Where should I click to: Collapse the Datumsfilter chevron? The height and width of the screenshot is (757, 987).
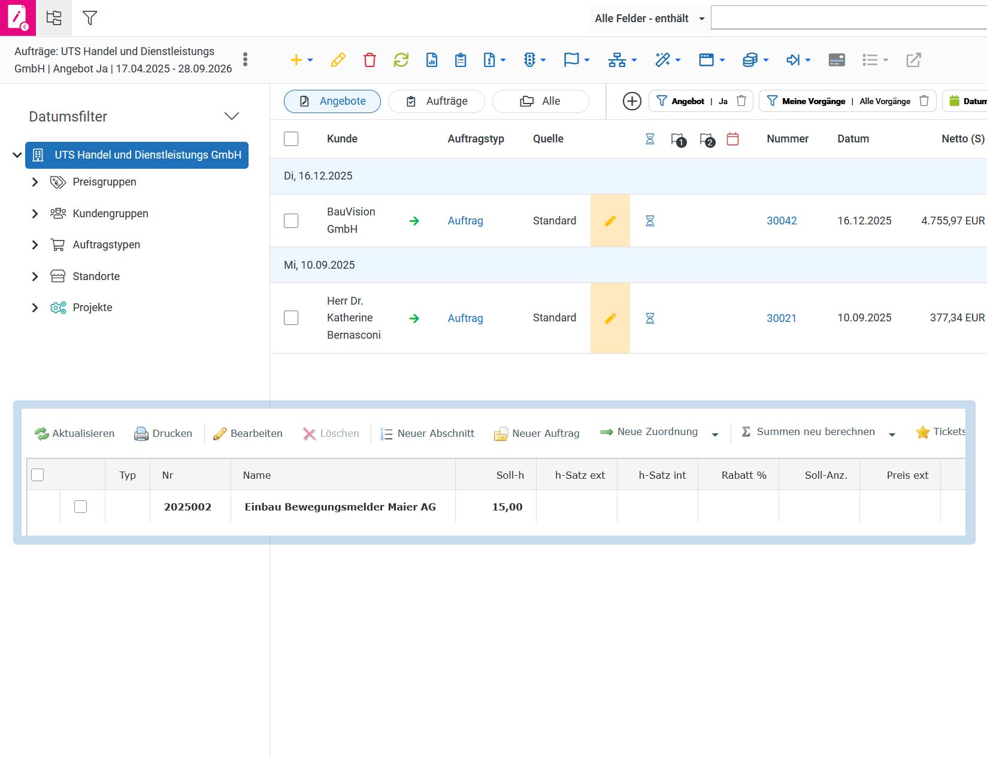(232, 116)
